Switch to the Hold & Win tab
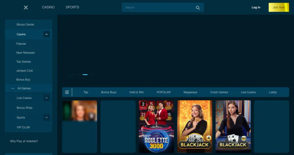 coord(136,92)
